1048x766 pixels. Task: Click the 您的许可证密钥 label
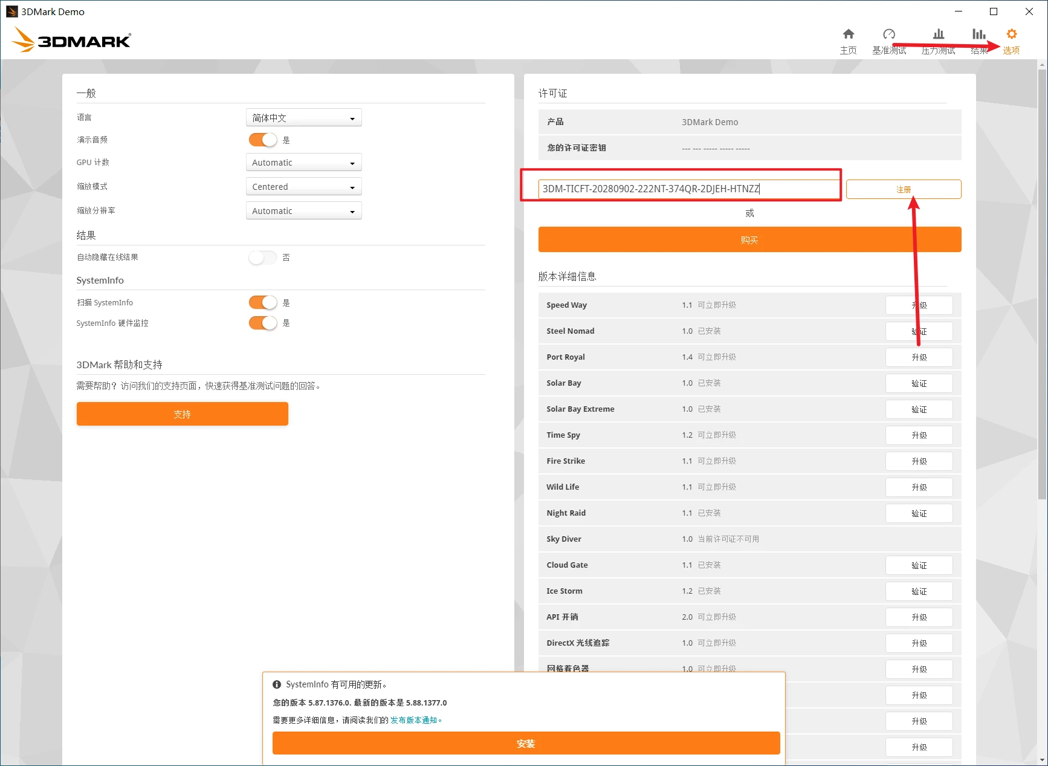[x=577, y=148]
